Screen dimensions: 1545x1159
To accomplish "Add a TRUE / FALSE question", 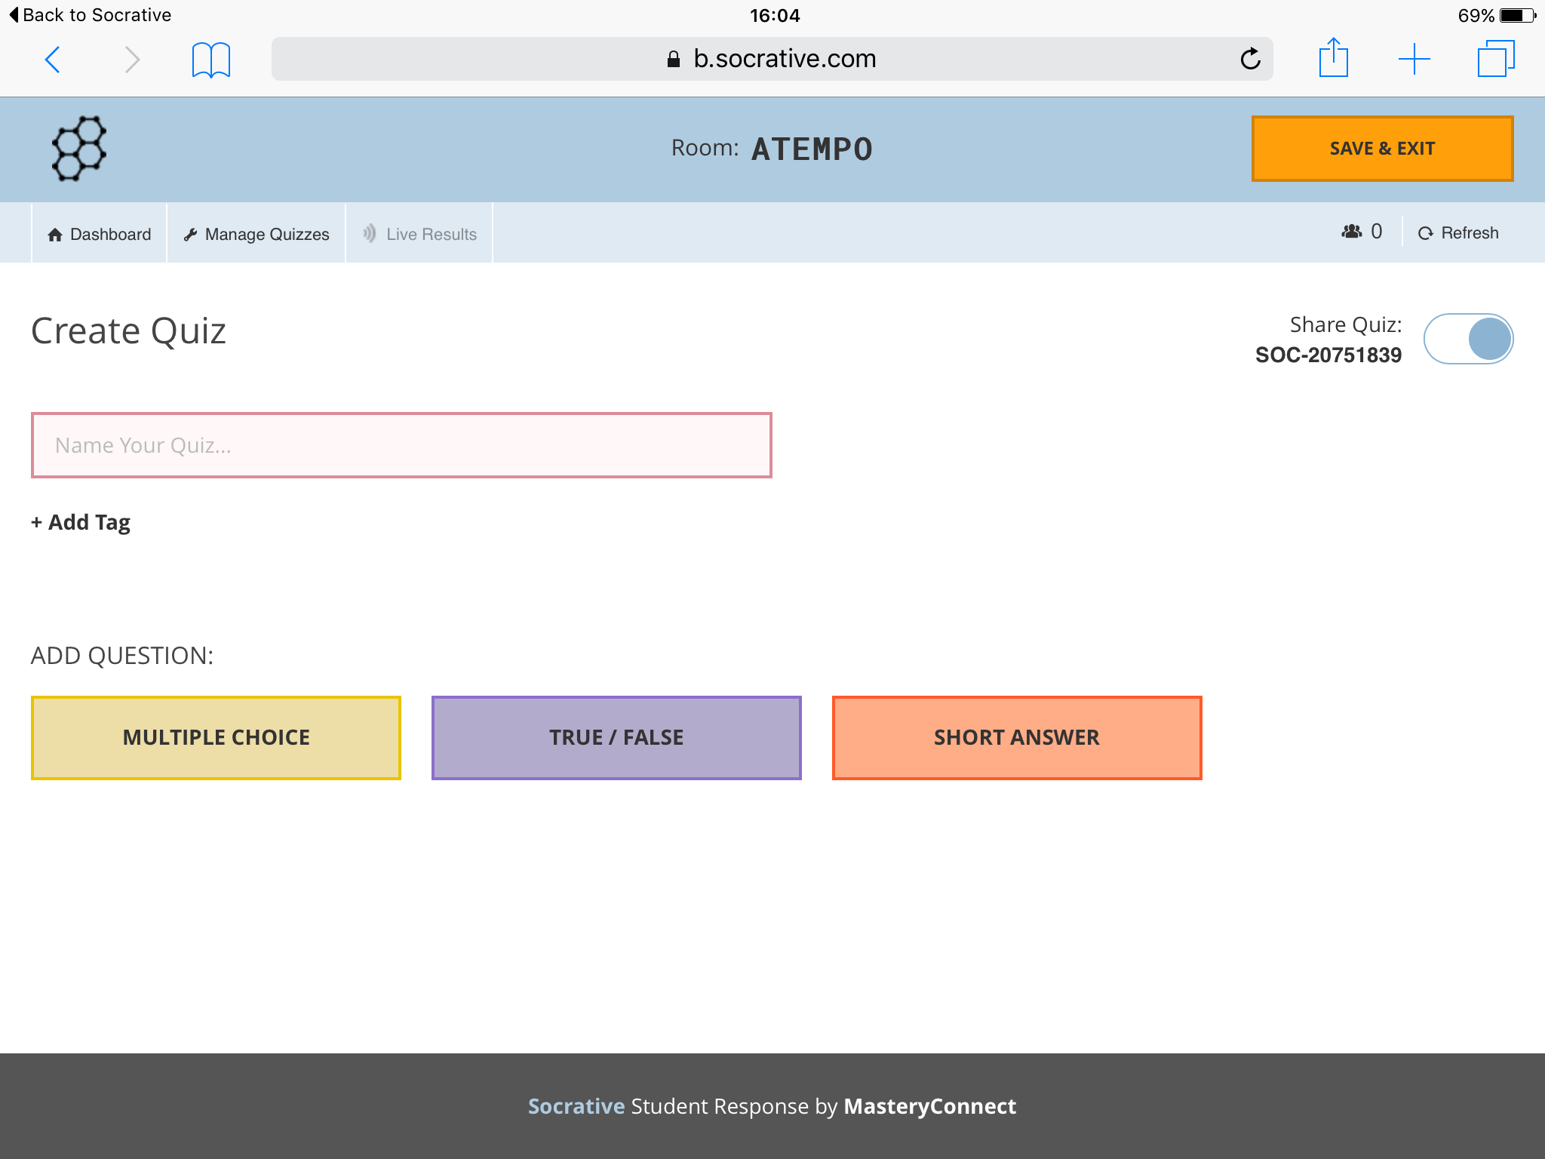I will click(616, 737).
